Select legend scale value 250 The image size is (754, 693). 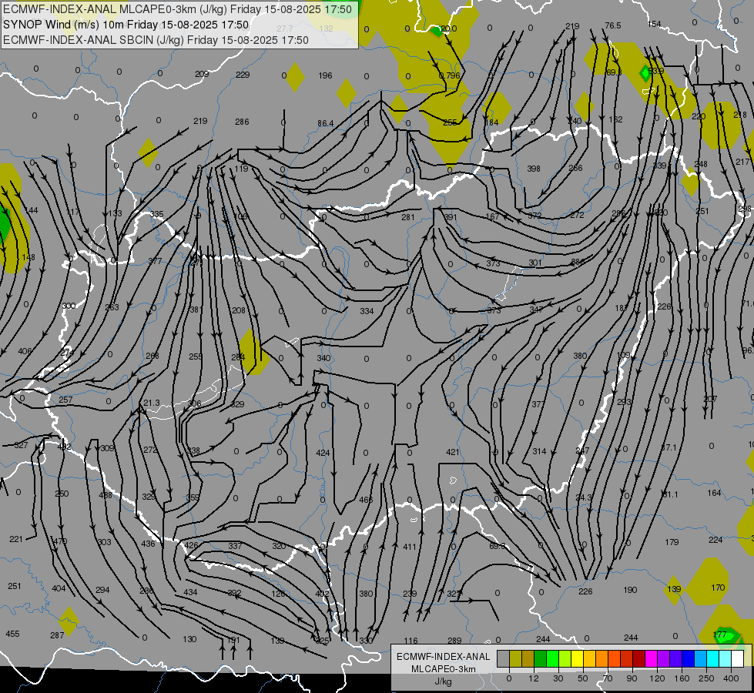pyautogui.click(x=706, y=678)
